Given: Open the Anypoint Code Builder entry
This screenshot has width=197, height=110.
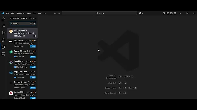Looking at the screenshot, I should (22, 75).
